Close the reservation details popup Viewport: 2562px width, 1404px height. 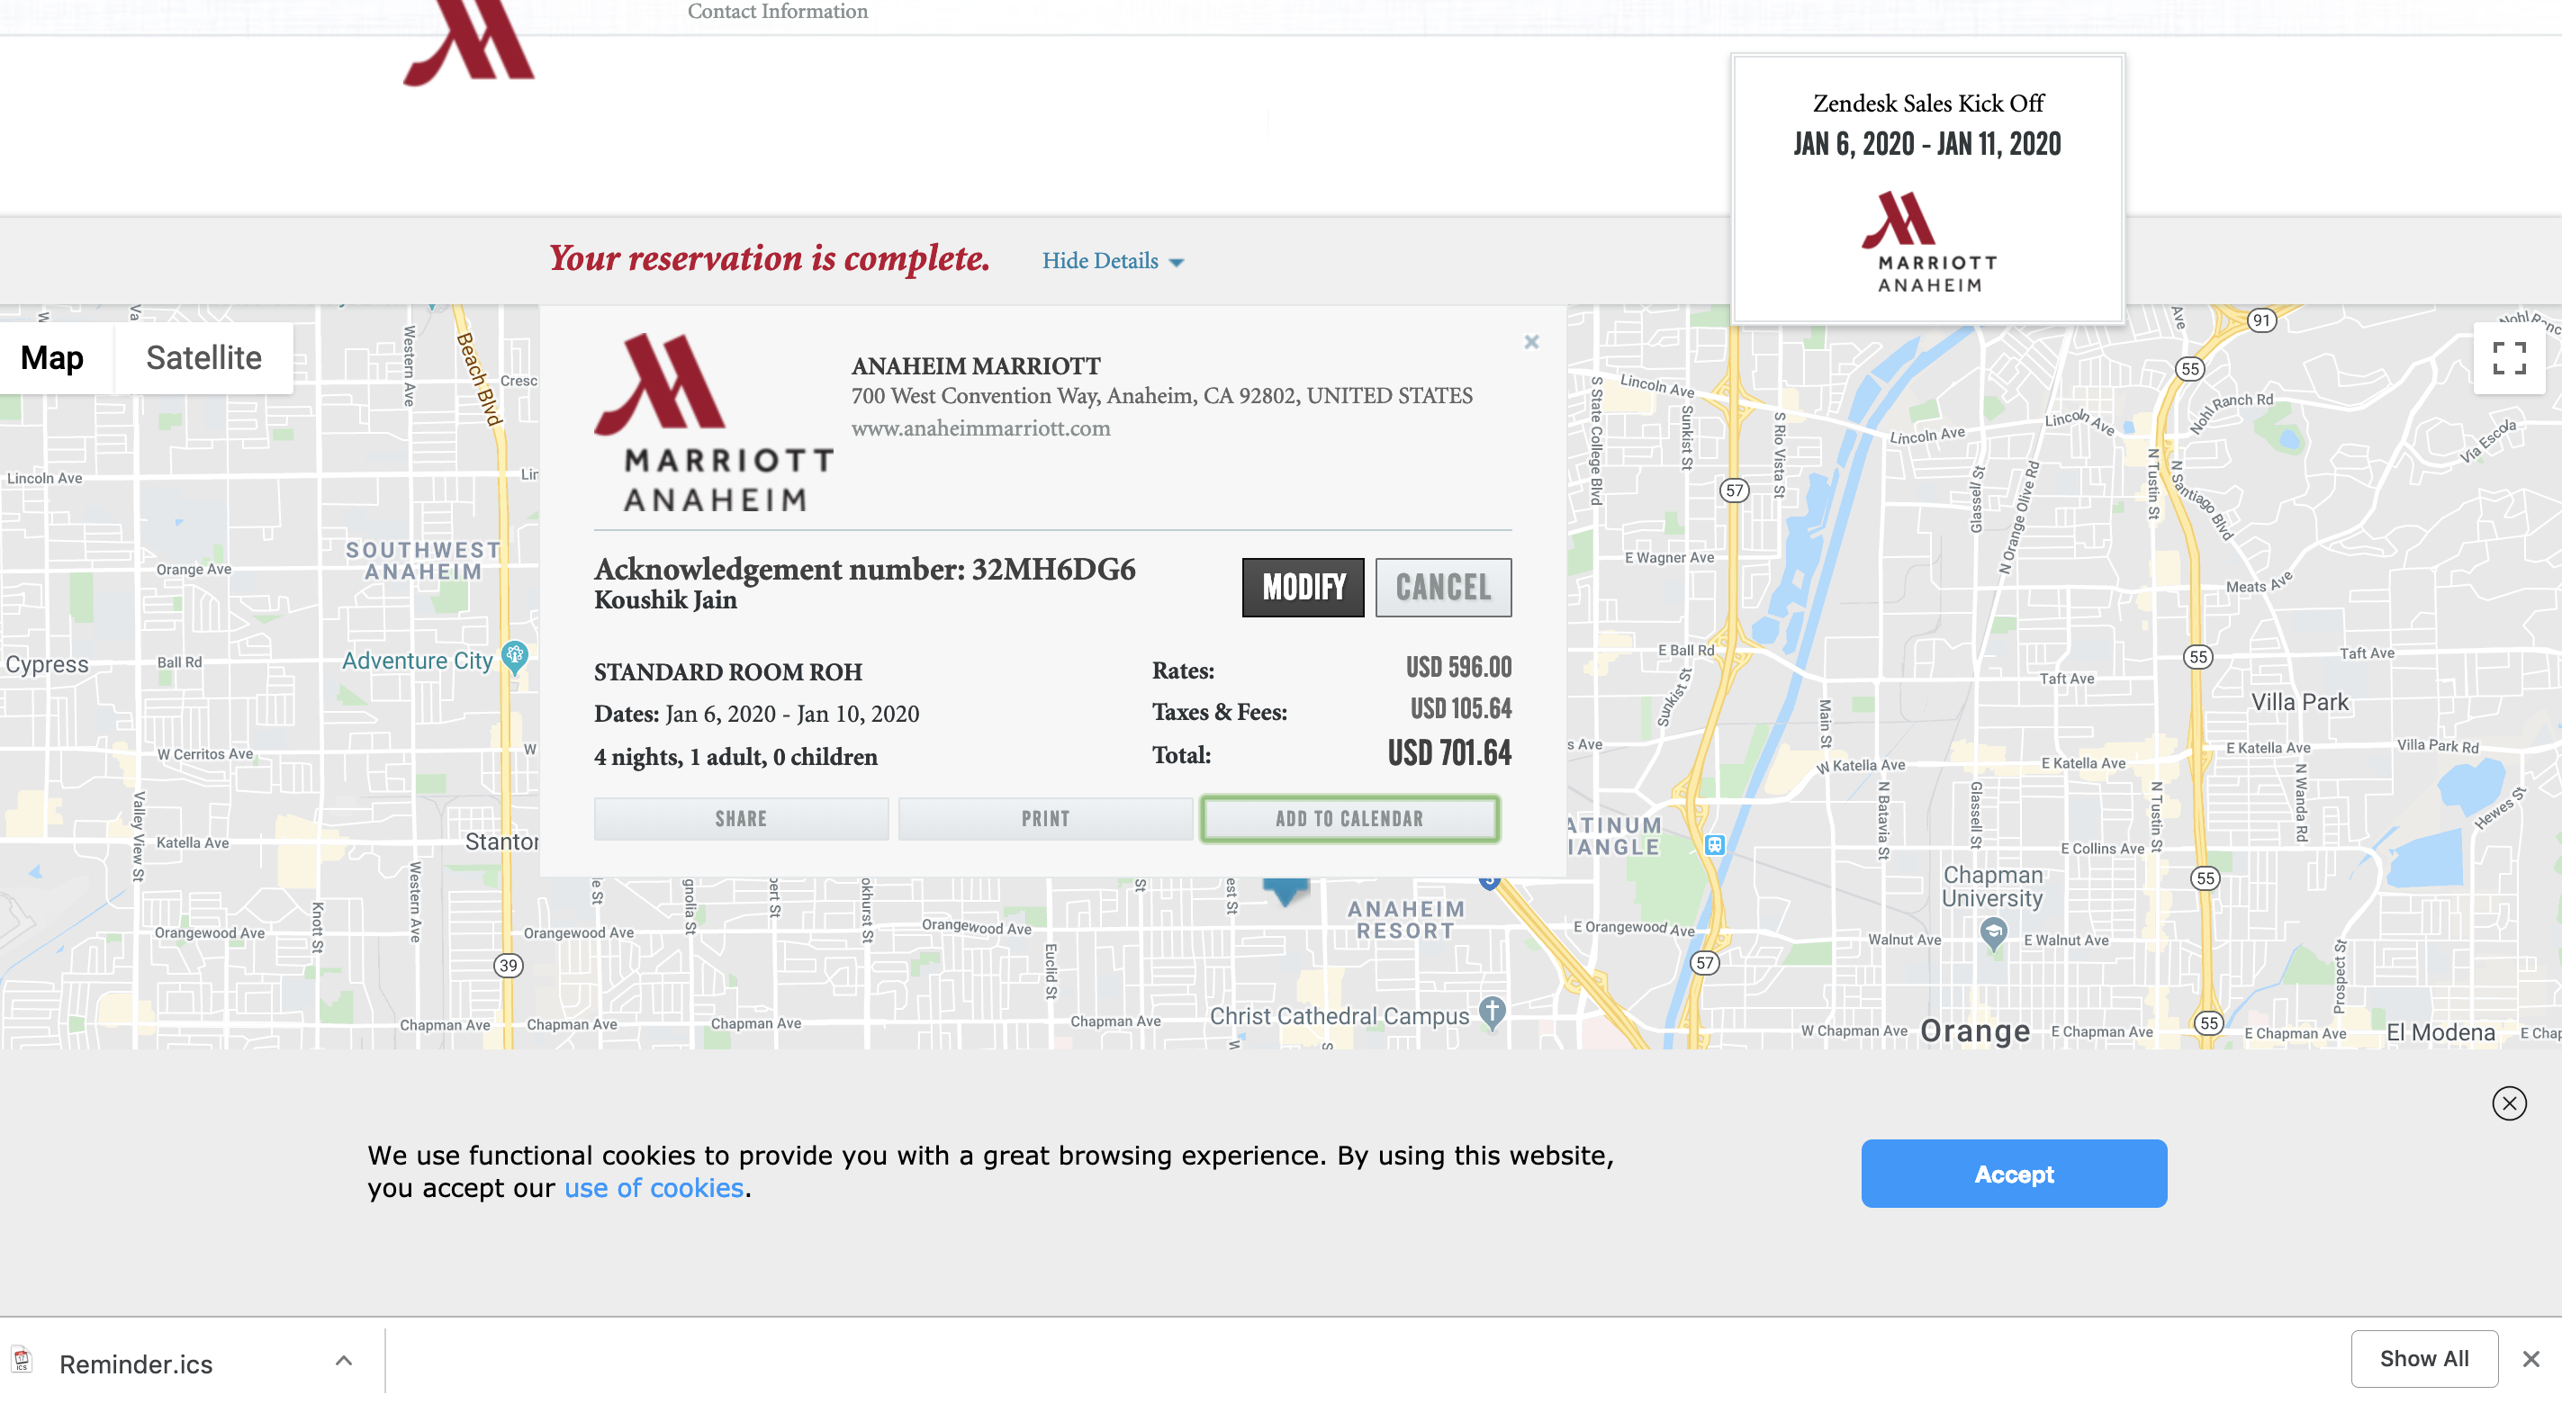pos(1530,342)
